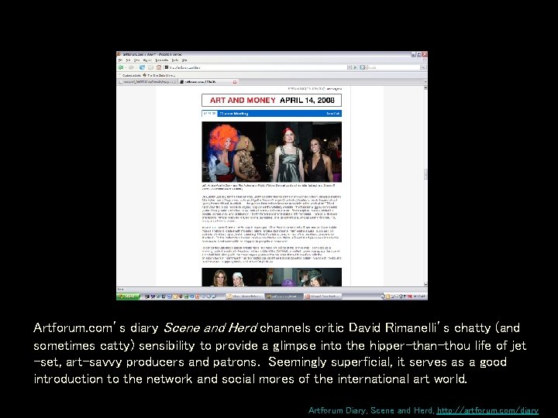Screen dimensions: 558x418
Task: Click the browser address bar field
Action: (x=256, y=67)
